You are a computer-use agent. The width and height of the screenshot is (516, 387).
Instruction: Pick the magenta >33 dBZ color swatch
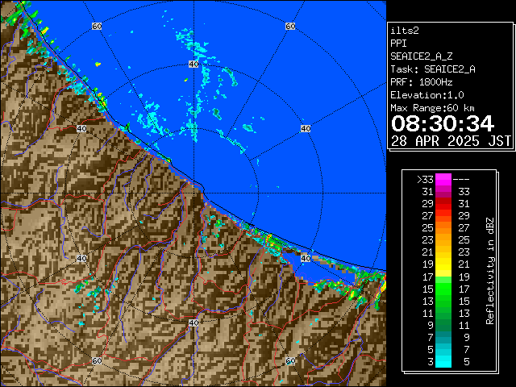pyautogui.click(x=443, y=180)
